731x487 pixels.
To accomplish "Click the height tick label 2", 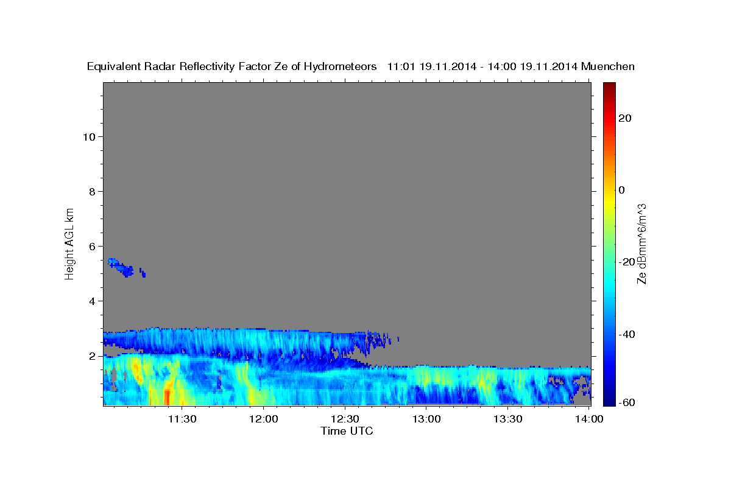I will click(93, 356).
